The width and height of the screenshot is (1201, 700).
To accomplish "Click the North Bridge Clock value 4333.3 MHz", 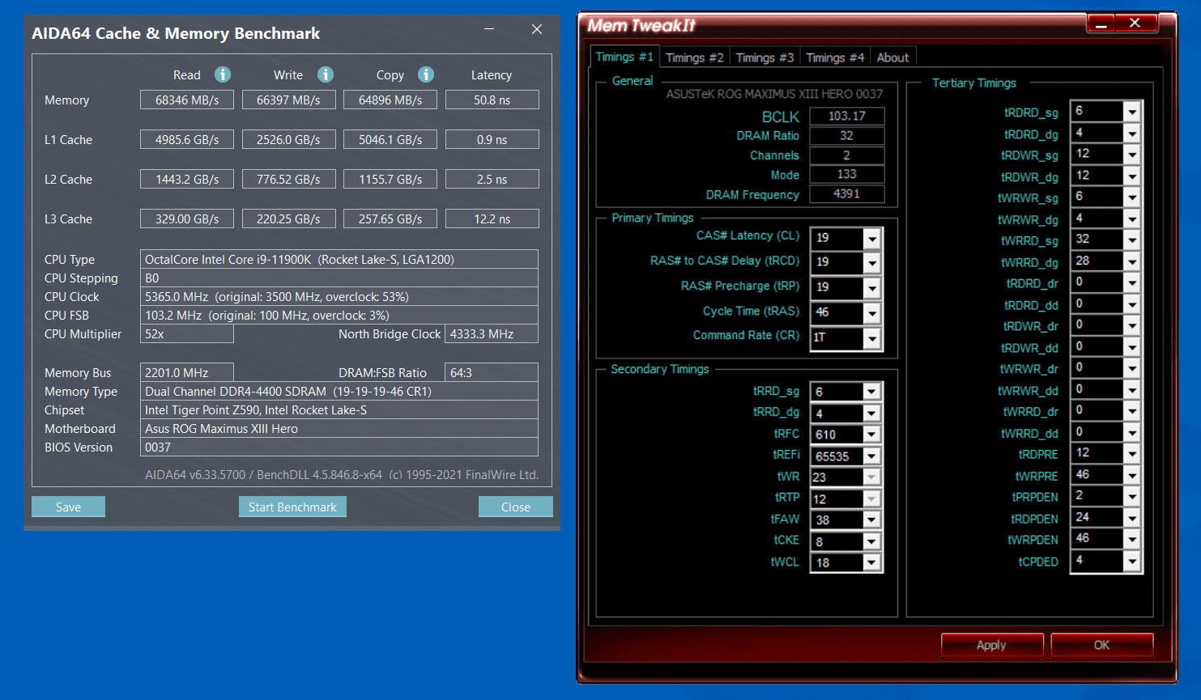I will point(492,333).
